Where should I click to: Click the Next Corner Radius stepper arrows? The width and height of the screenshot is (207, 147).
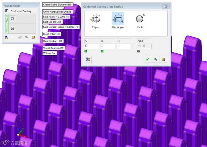77,27
